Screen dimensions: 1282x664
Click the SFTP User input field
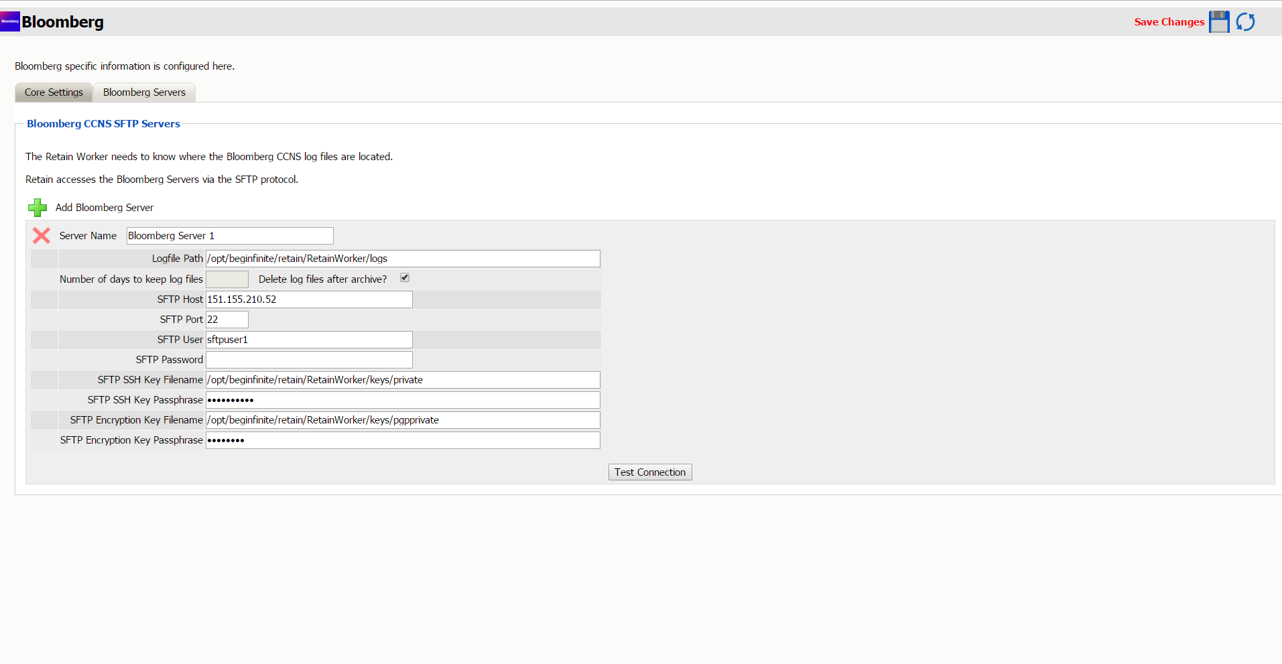[309, 340]
